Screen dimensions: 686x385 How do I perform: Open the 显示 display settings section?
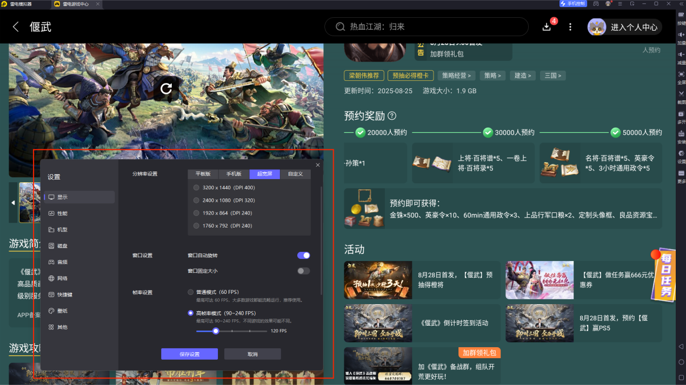tap(79, 197)
